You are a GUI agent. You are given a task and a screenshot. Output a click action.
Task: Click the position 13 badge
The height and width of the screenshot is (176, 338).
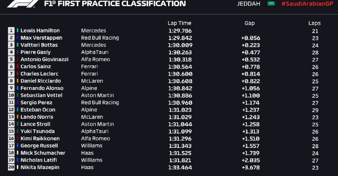(x=11, y=117)
